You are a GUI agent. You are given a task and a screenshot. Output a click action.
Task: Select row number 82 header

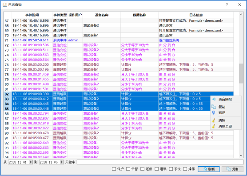[8, 94]
